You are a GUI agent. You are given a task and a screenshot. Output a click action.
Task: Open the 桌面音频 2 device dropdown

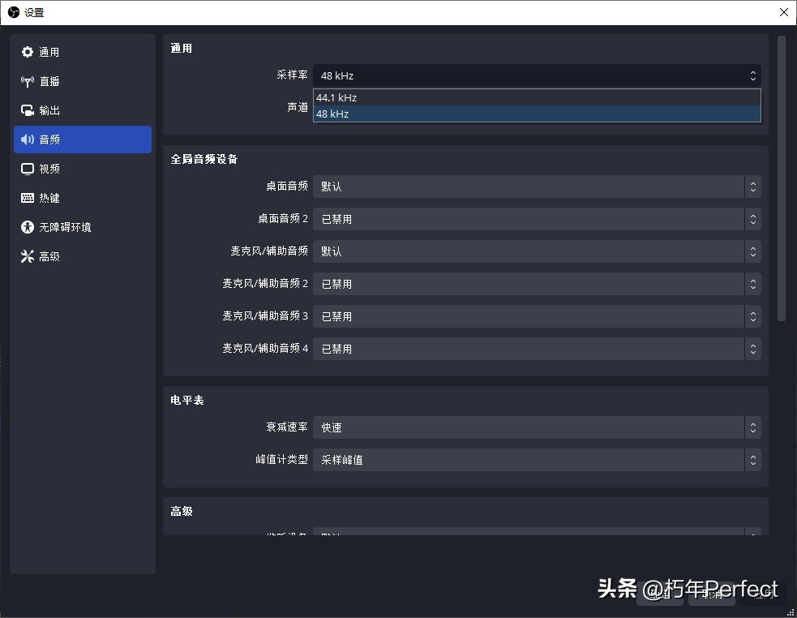(535, 219)
